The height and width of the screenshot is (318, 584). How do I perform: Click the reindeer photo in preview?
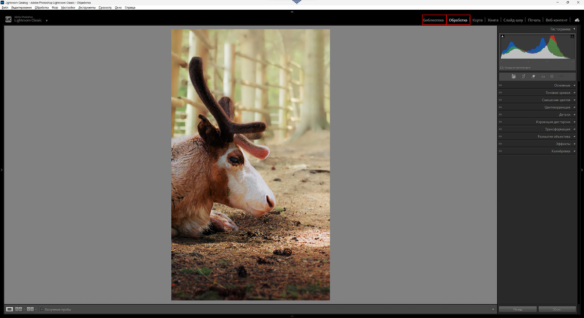(x=250, y=165)
